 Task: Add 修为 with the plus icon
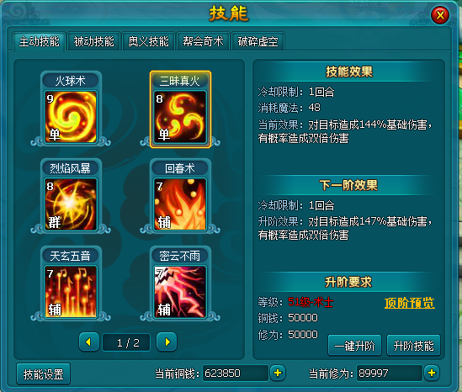click(x=432, y=373)
